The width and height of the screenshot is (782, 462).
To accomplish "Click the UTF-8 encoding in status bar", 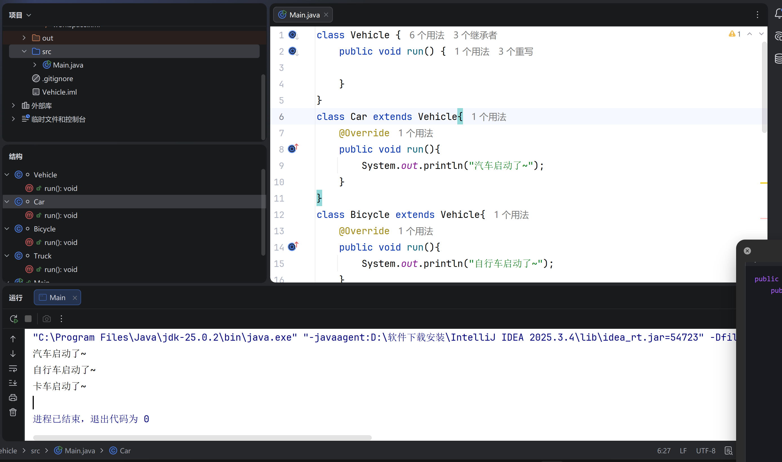I will [x=705, y=450].
